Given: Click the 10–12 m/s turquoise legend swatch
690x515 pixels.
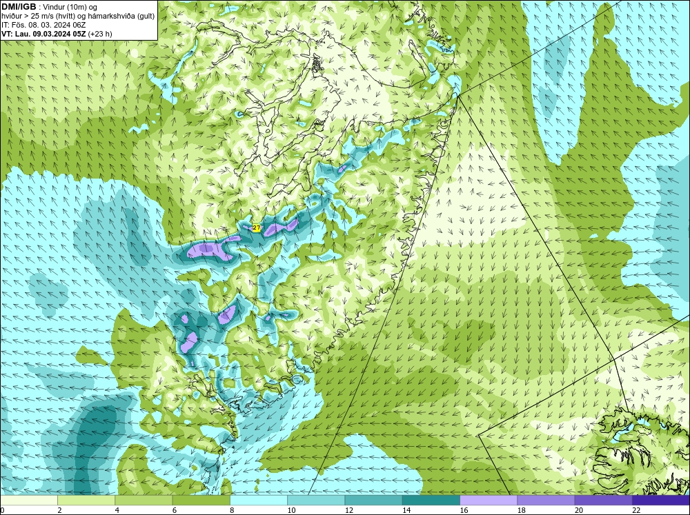Looking at the screenshot, I should pyautogui.click(x=316, y=500).
